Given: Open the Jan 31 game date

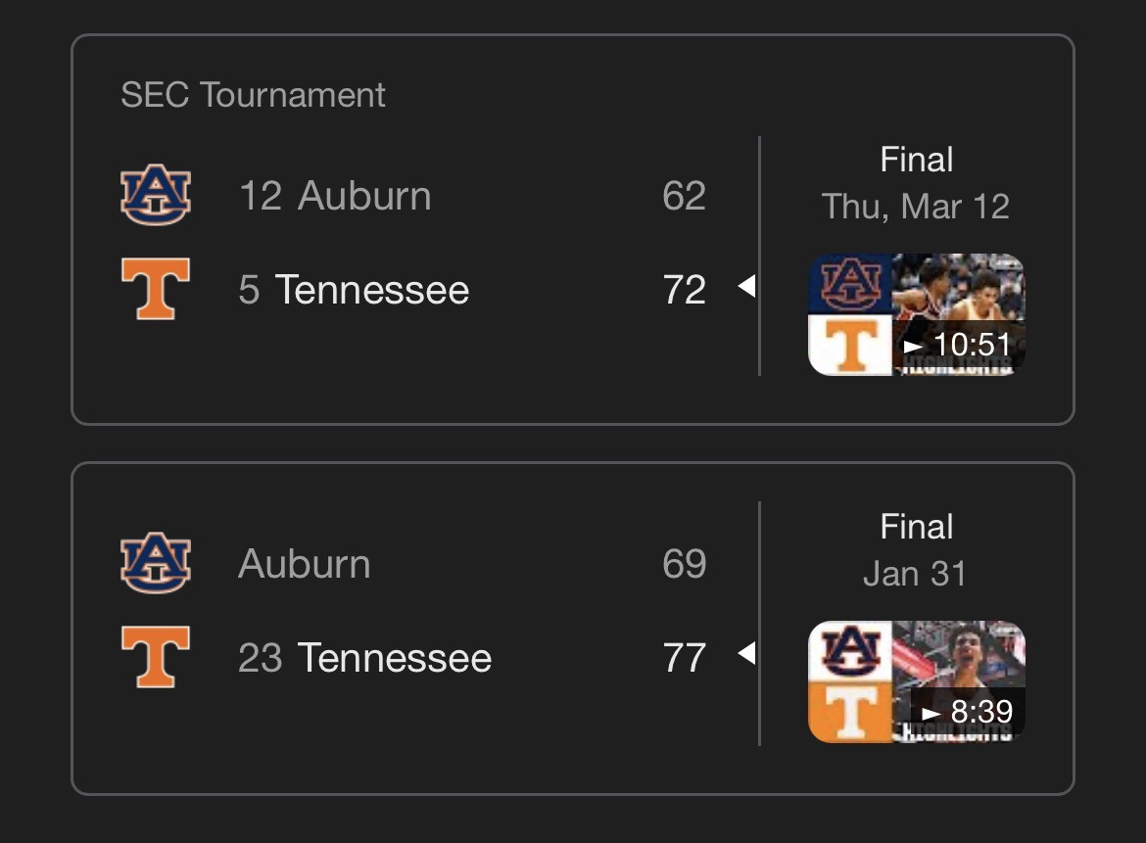Looking at the screenshot, I should pos(915,574).
